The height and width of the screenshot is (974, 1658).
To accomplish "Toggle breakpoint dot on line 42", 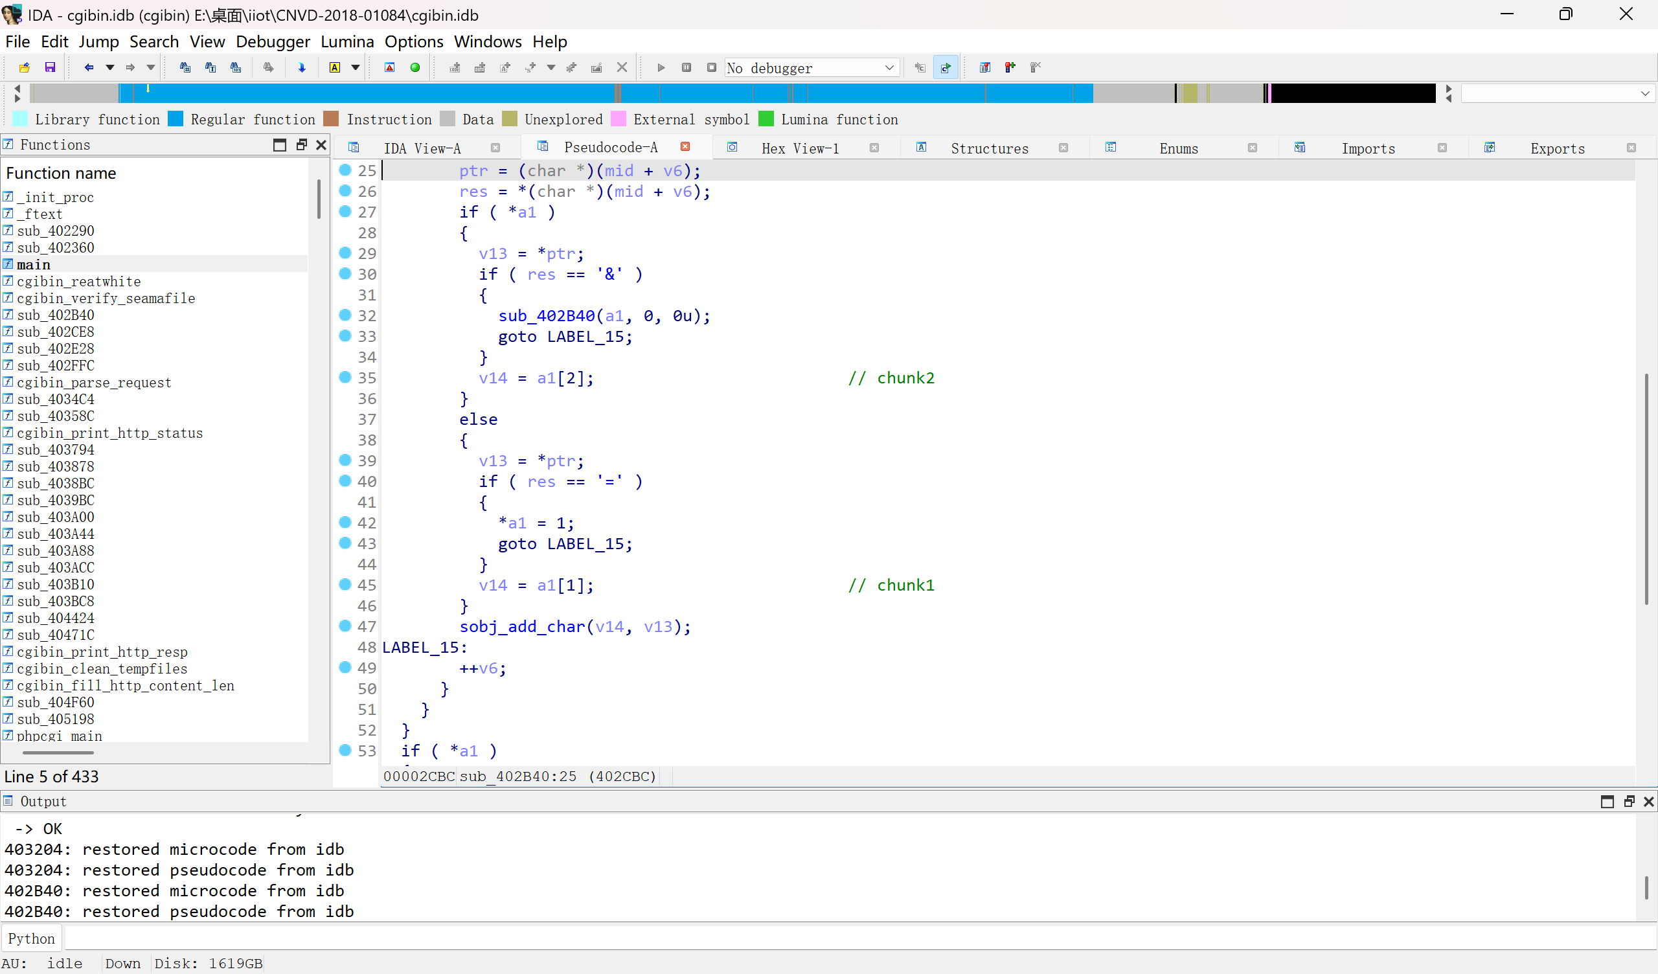I will (345, 522).
